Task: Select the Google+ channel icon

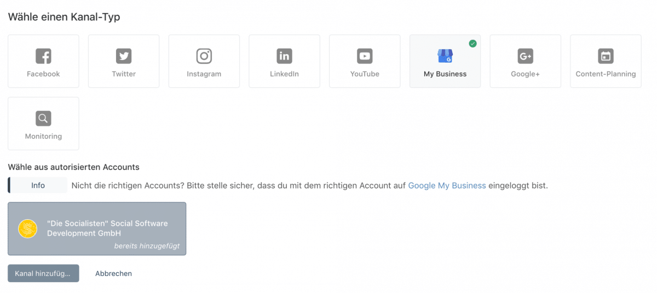Action: 526,56
